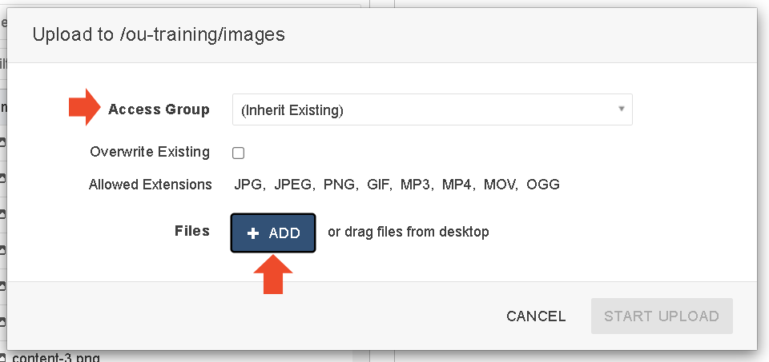Click ADD to choose files
The width and height of the screenshot is (769, 362).
coord(273,233)
